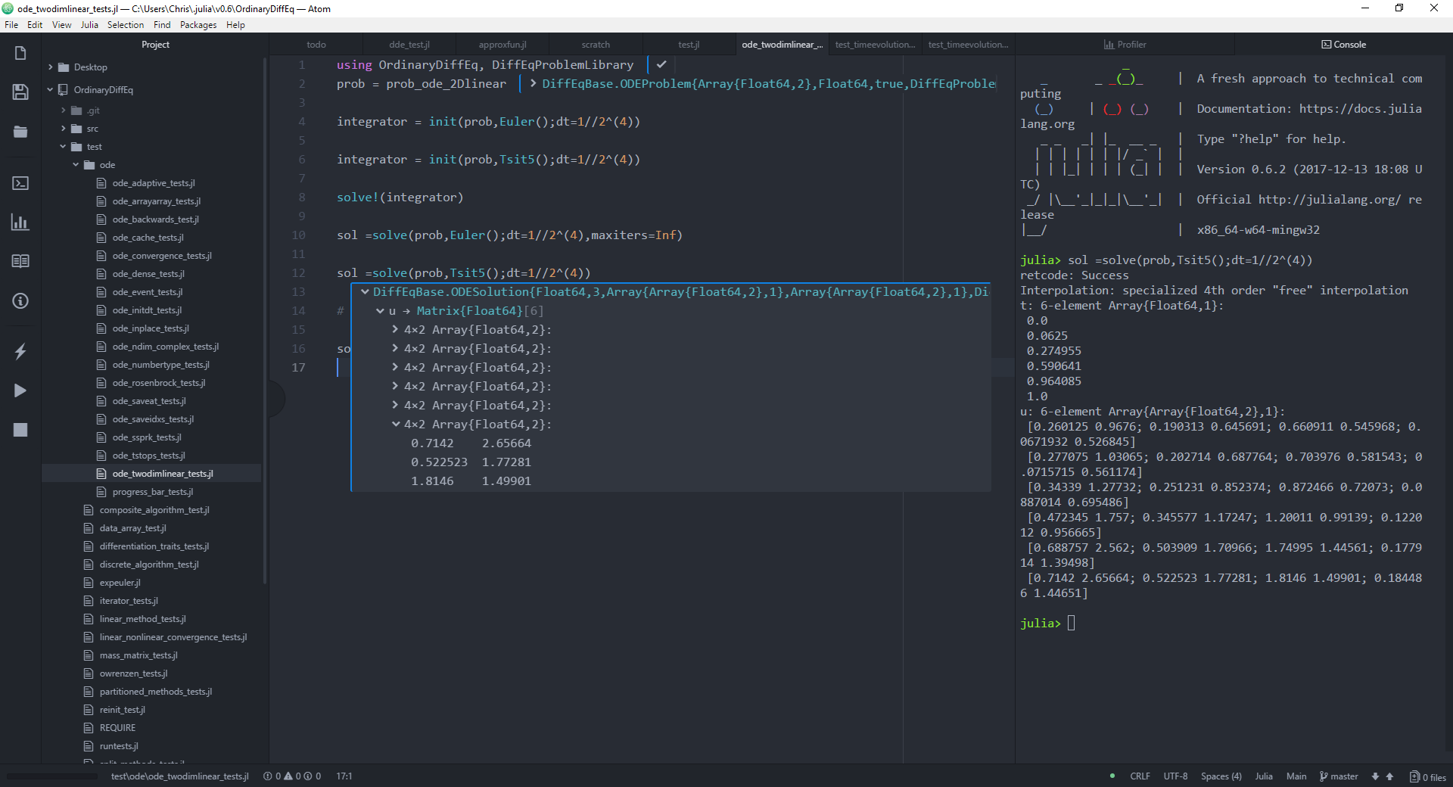
Task: Click the Save file icon in sidebar
Action: 20,92
